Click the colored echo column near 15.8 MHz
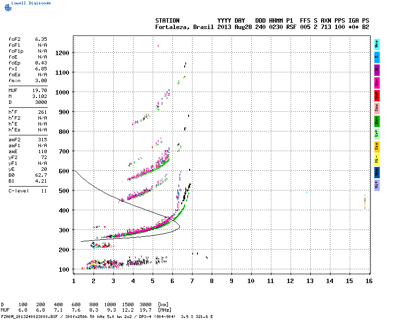 coord(365,202)
